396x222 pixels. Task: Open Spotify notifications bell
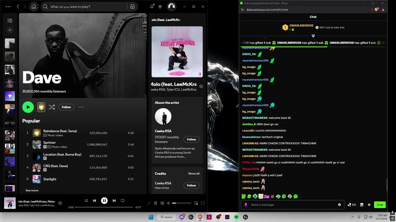[x=152, y=6]
